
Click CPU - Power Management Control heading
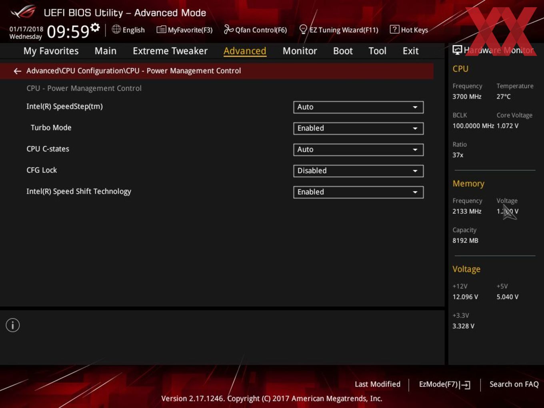coord(84,88)
